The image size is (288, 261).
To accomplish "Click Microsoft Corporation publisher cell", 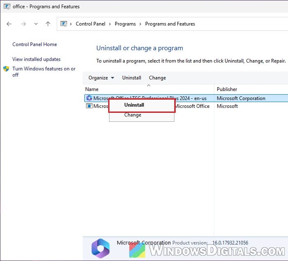I will pyautogui.click(x=241, y=98).
